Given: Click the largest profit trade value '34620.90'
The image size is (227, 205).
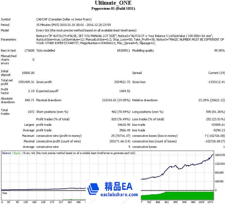Looking at the screenshot, I should 124,125.
